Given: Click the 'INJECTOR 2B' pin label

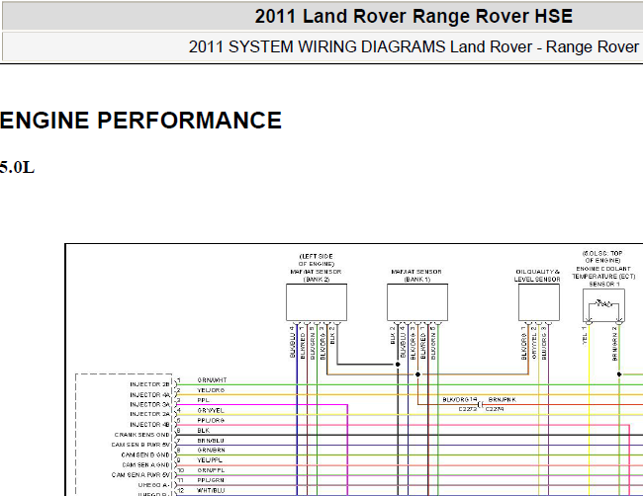Looking at the screenshot, I should (x=149, y=384).
